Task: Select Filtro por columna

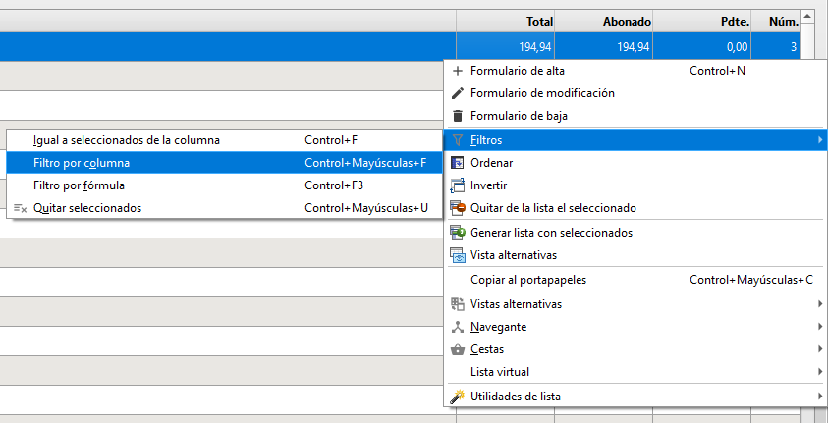Action: 82,163
